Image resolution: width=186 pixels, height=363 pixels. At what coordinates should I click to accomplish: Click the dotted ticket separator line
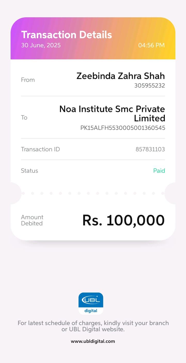93,193
